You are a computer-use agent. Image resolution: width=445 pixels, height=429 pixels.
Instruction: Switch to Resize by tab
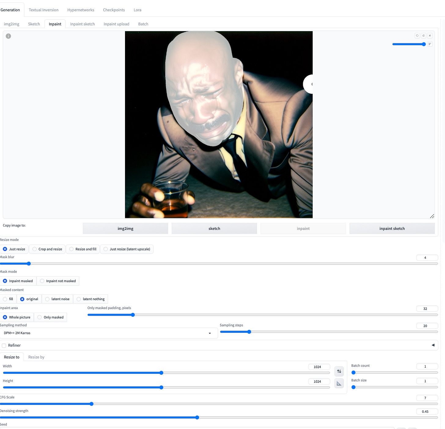coord(36,357)
